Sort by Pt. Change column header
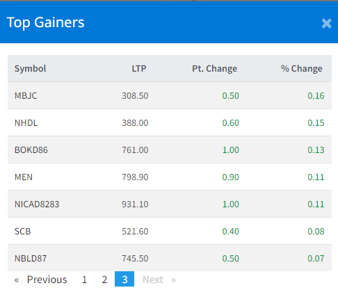 click(215, 69)
